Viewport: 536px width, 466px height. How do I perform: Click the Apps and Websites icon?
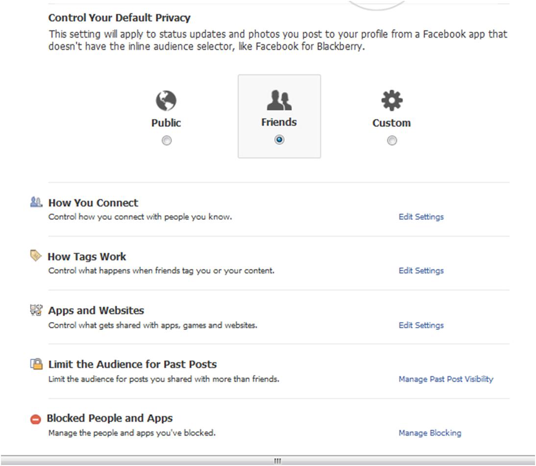coord(36,310)
